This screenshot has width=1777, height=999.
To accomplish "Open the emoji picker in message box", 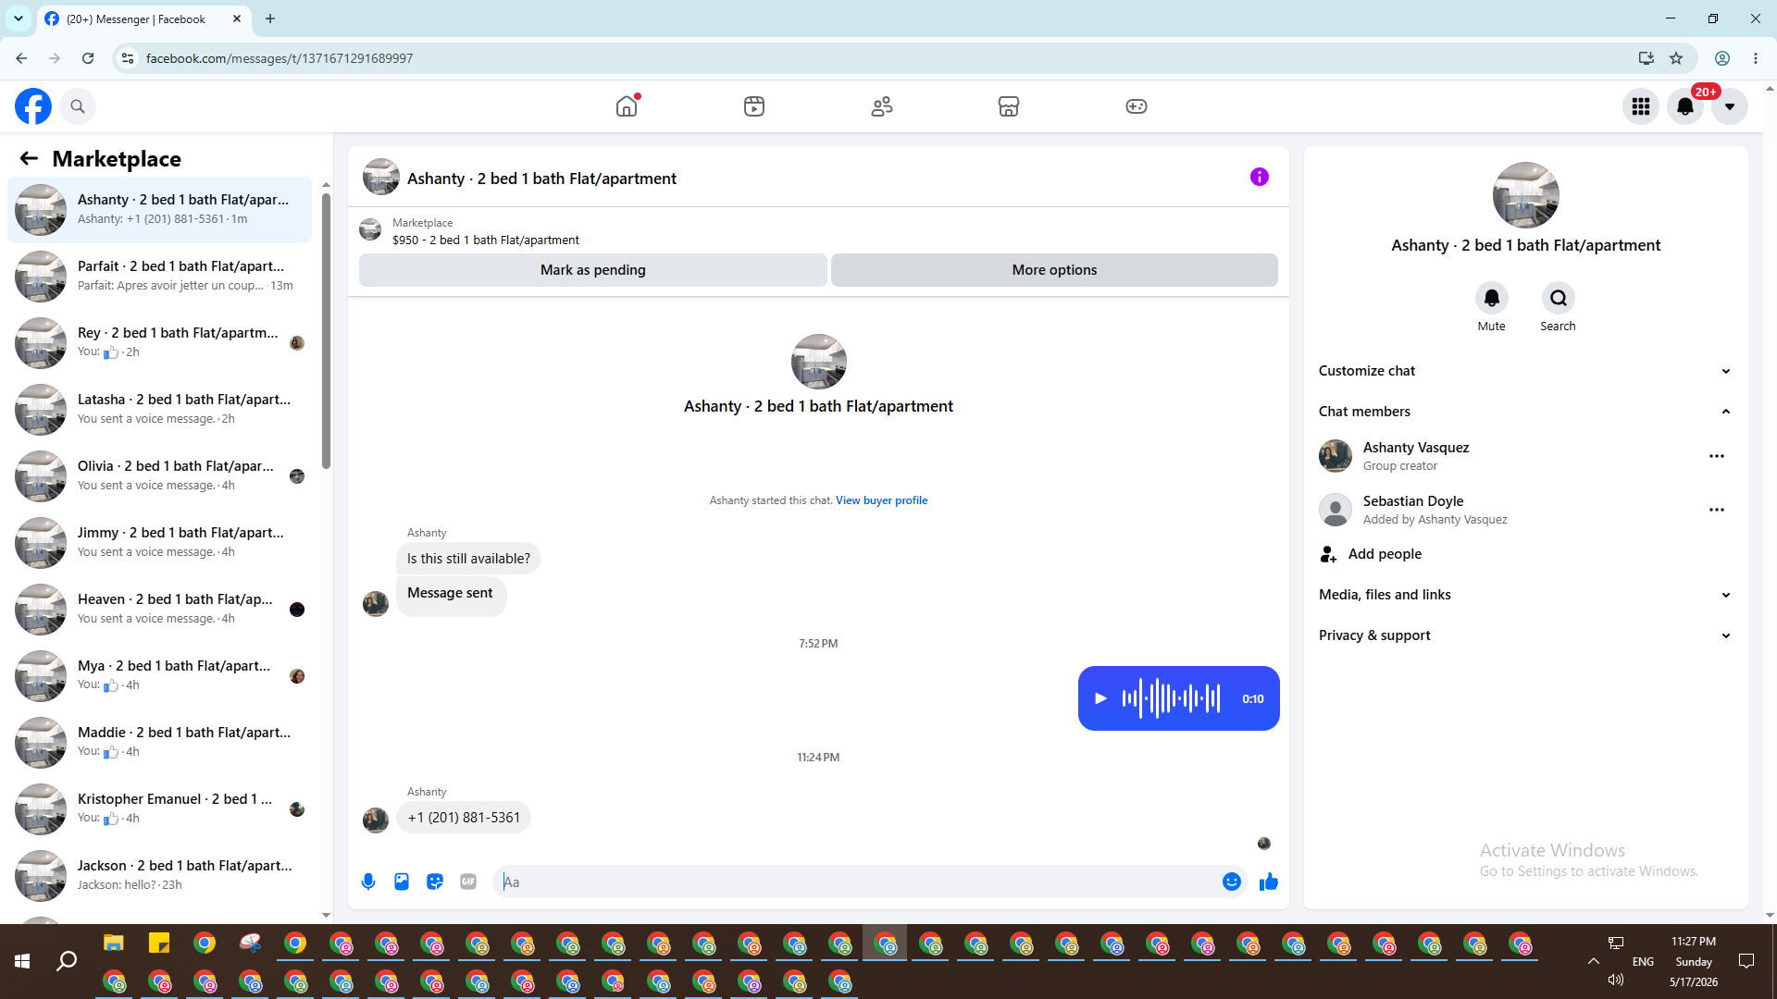I will (x=1232, y=882).
